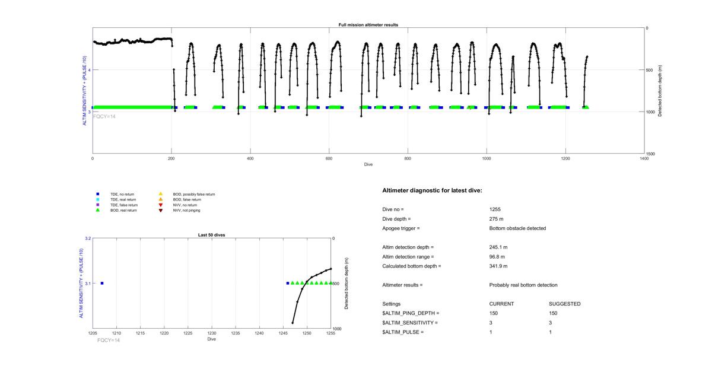Click the 'Altim detection depth =' label

pyautogui.click(x=408, y=247)
